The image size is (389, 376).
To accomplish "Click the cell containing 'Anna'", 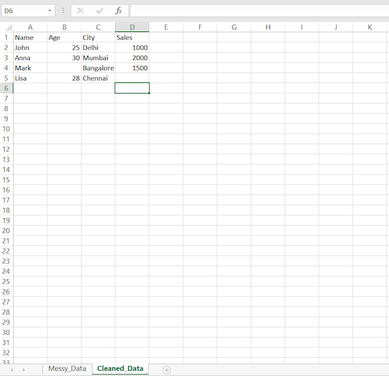I will [30, 58].
